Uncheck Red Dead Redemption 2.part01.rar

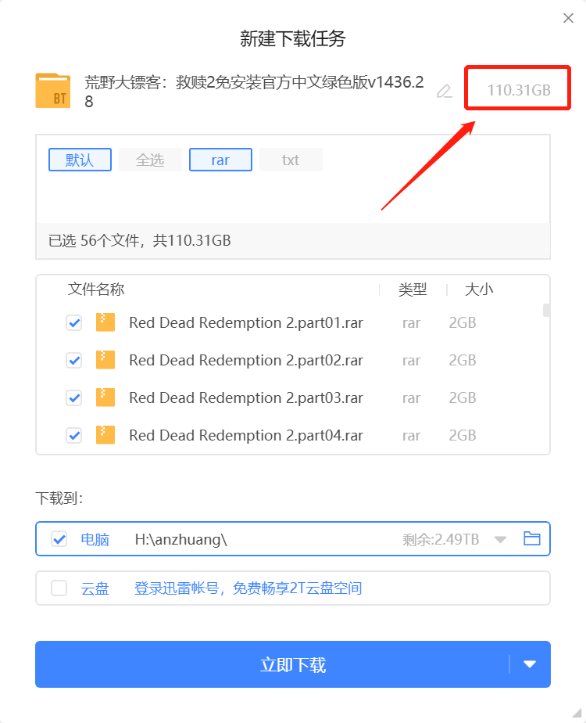[x=74, y=322]
